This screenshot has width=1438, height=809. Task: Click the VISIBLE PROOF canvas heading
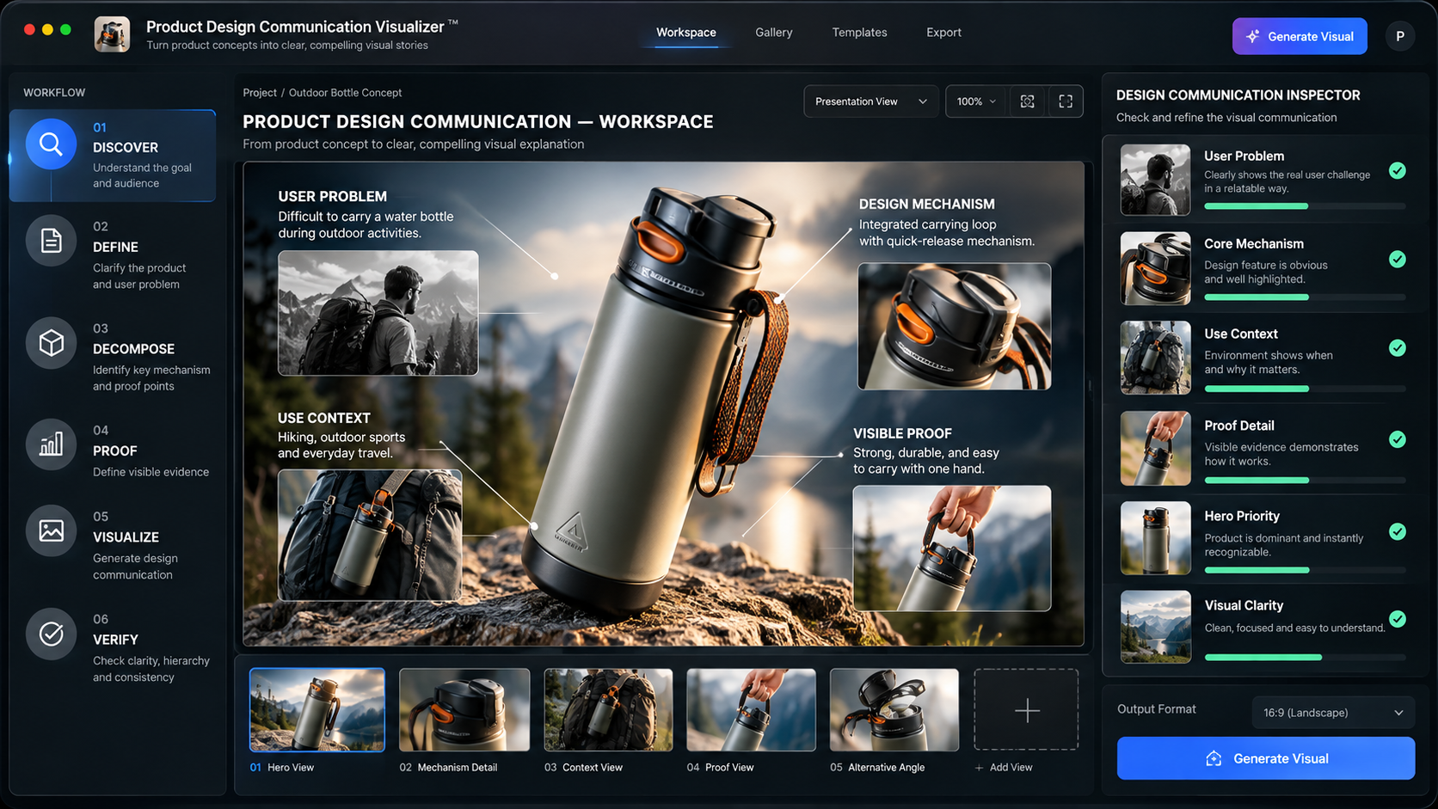point(902,433)
